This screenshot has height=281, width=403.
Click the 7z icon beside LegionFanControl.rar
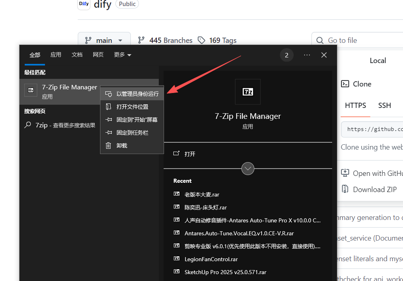point(177,258)
